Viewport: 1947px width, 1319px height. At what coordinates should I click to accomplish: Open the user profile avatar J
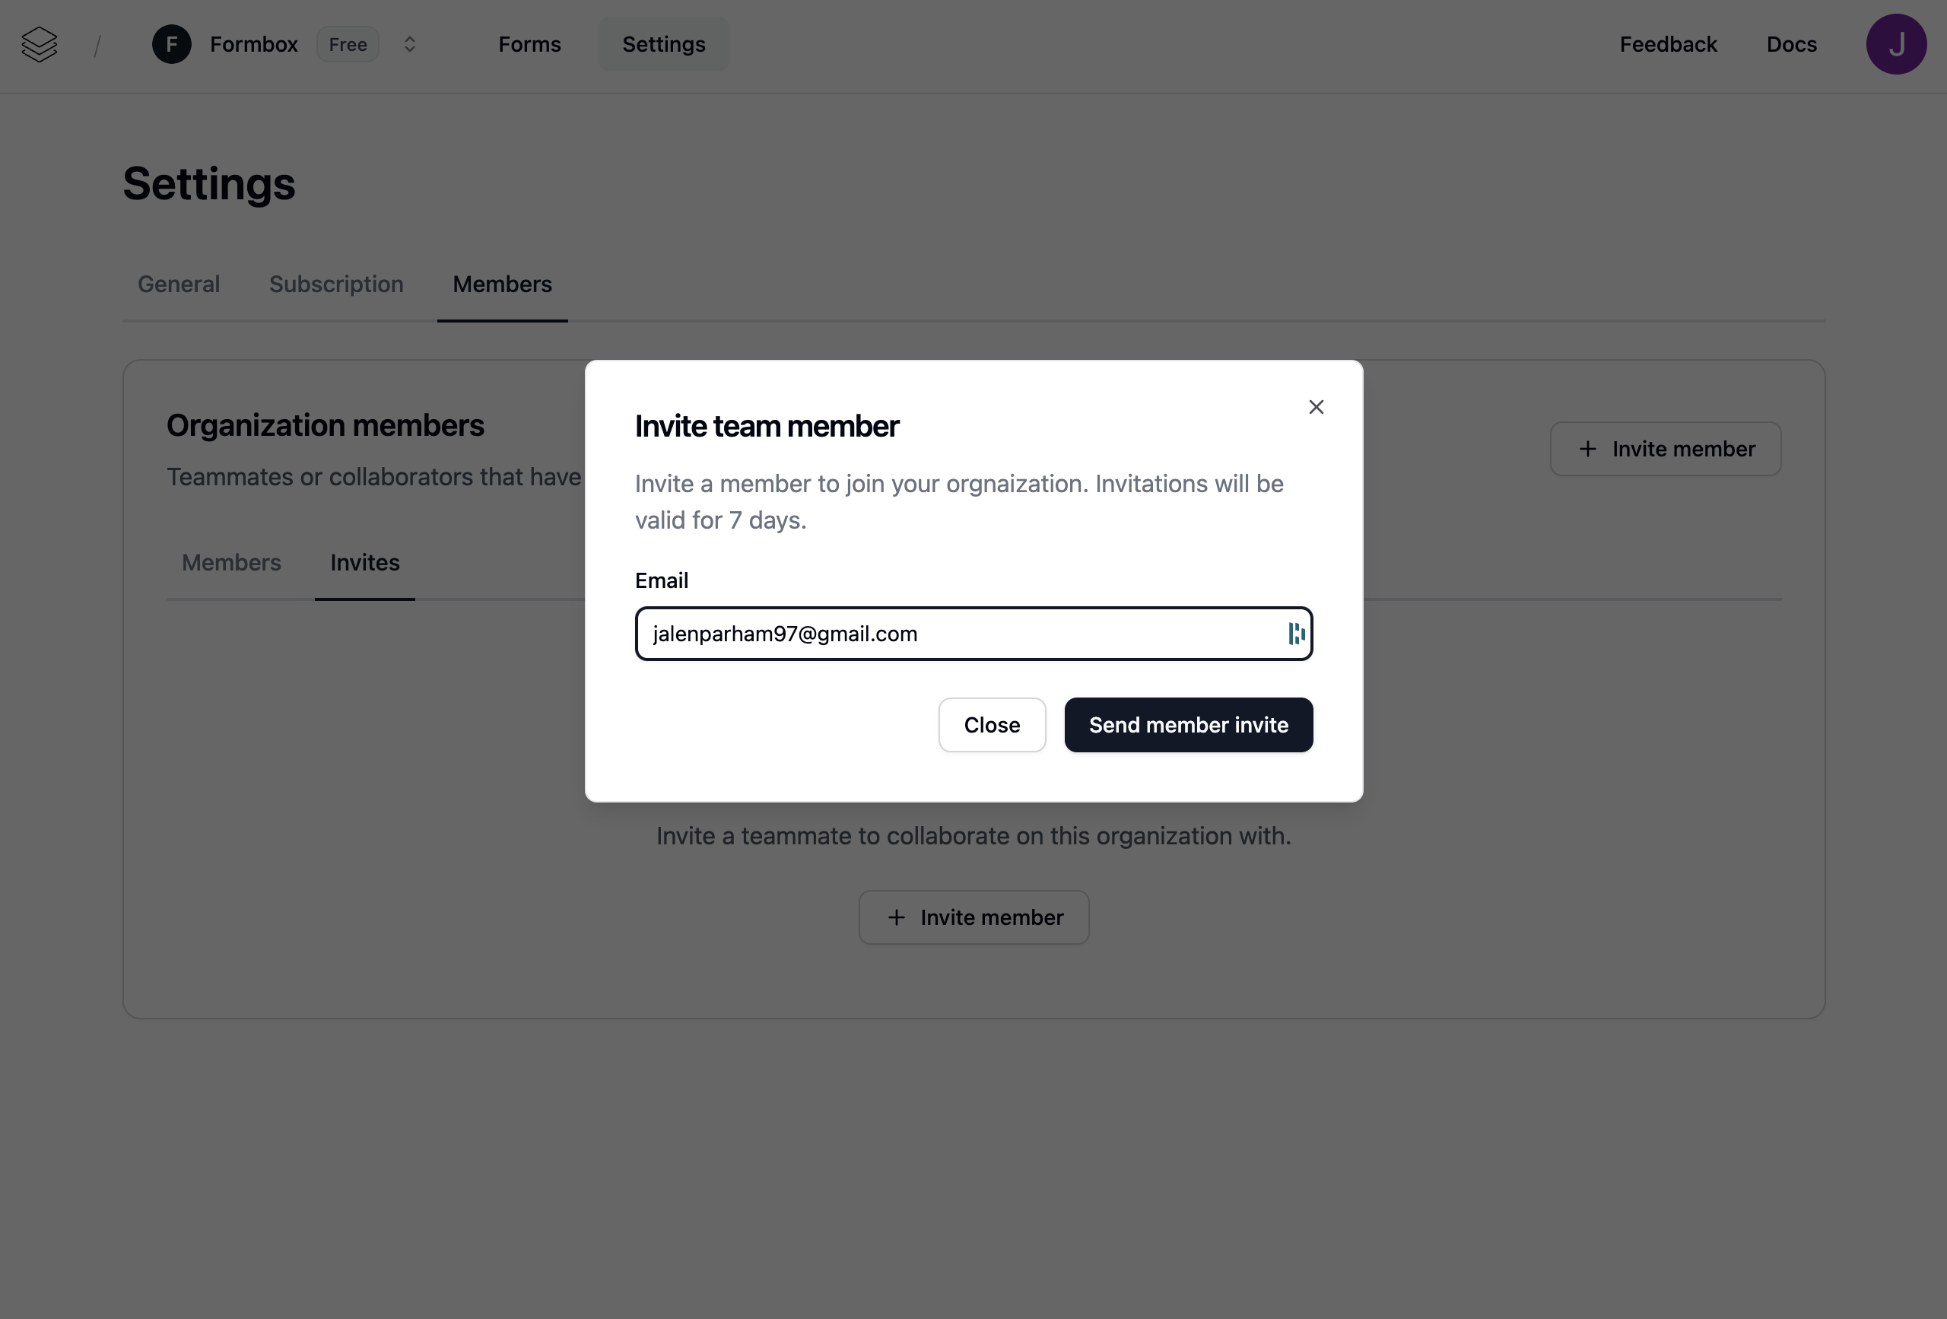click(1896, 44)
